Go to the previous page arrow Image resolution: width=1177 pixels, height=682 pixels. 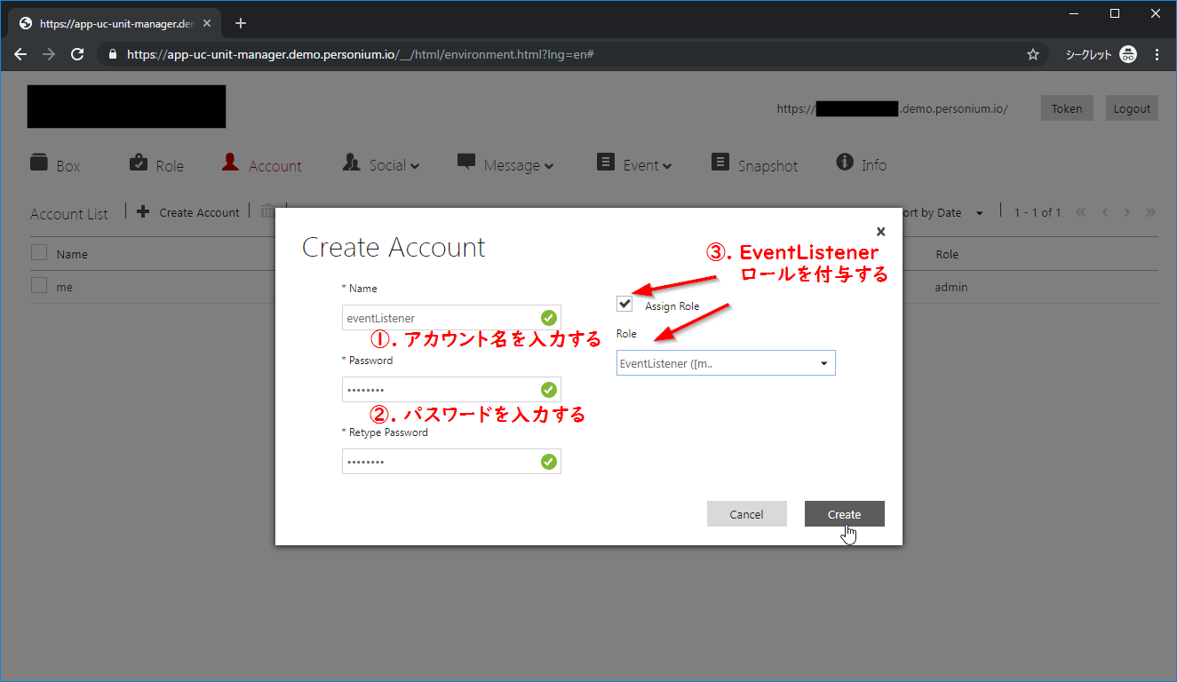(x=1105, y=212)
